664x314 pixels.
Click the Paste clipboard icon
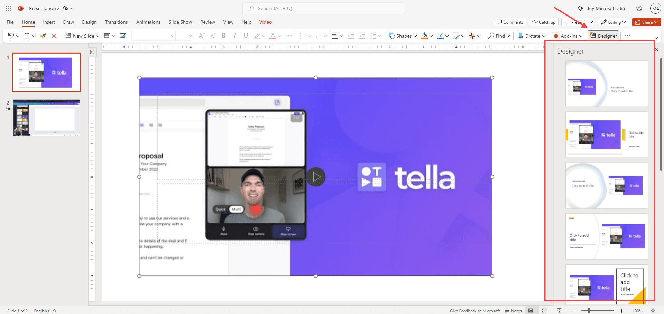[x=27, y=36]
